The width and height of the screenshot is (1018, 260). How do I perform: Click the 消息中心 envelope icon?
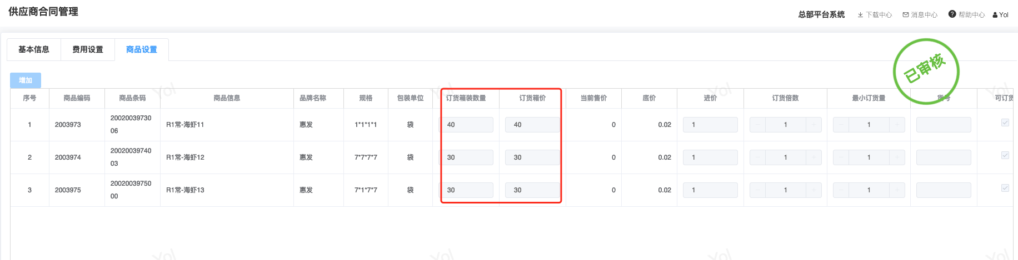(906, 15)
